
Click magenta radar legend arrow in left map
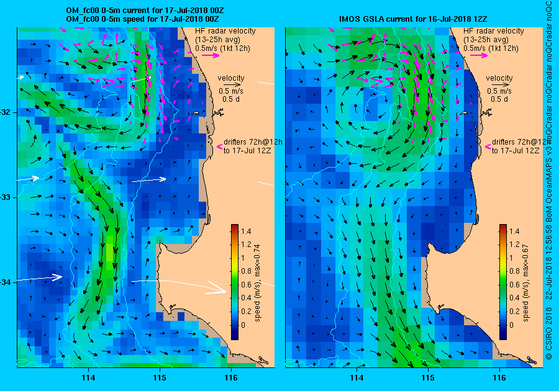[x=211, y=55]
